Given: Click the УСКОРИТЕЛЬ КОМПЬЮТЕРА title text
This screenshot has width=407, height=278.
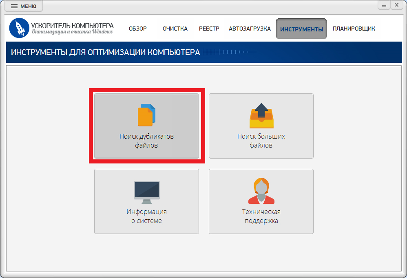Looking at the screenshot, I should 73,26.
